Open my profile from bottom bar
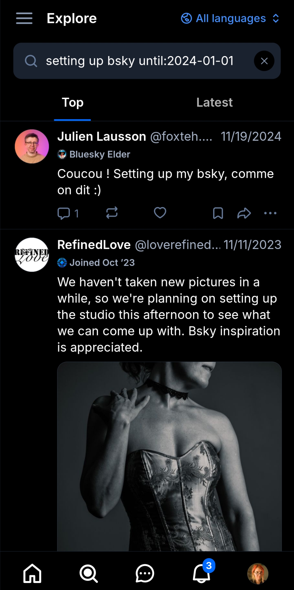 point(257,573)
